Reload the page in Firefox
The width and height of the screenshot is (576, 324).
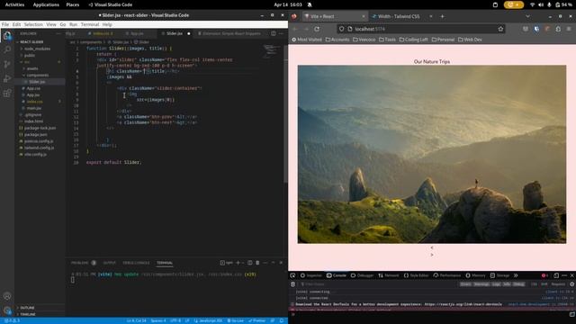click(317, 29)
